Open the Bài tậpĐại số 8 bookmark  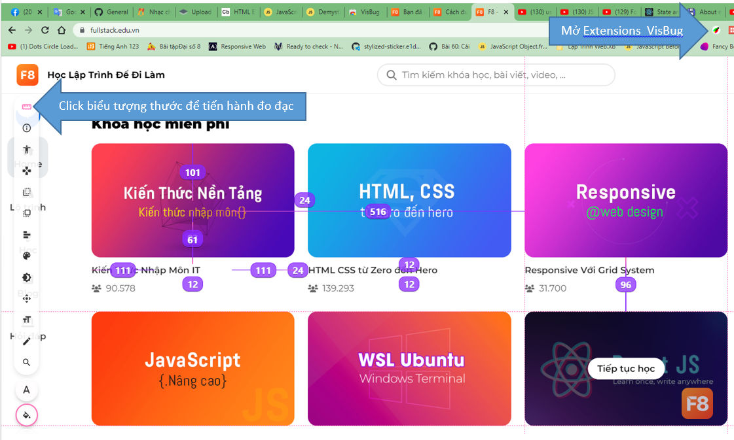point(174,46)
